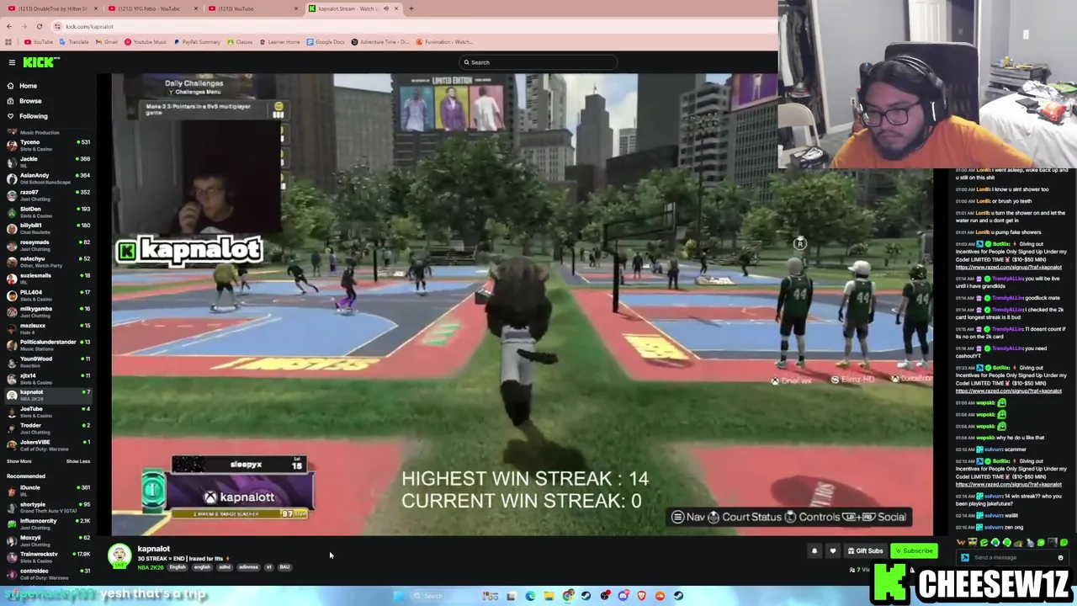Open JoeTube's channel in the sidebar
The height and width of the screenshot is (606, 1077).
pyautogui.click(x=47, y=412)
